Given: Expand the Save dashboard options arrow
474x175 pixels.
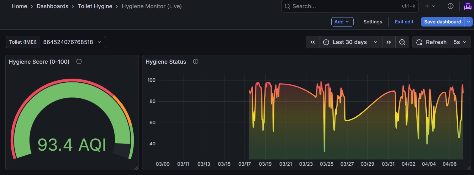Looking at the screenshot, I should point(469,22).
